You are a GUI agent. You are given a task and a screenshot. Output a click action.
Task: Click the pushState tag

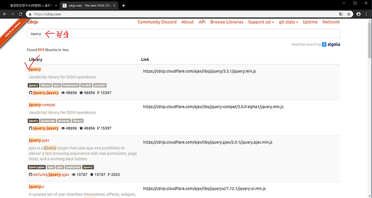click(x=73, y=167)
